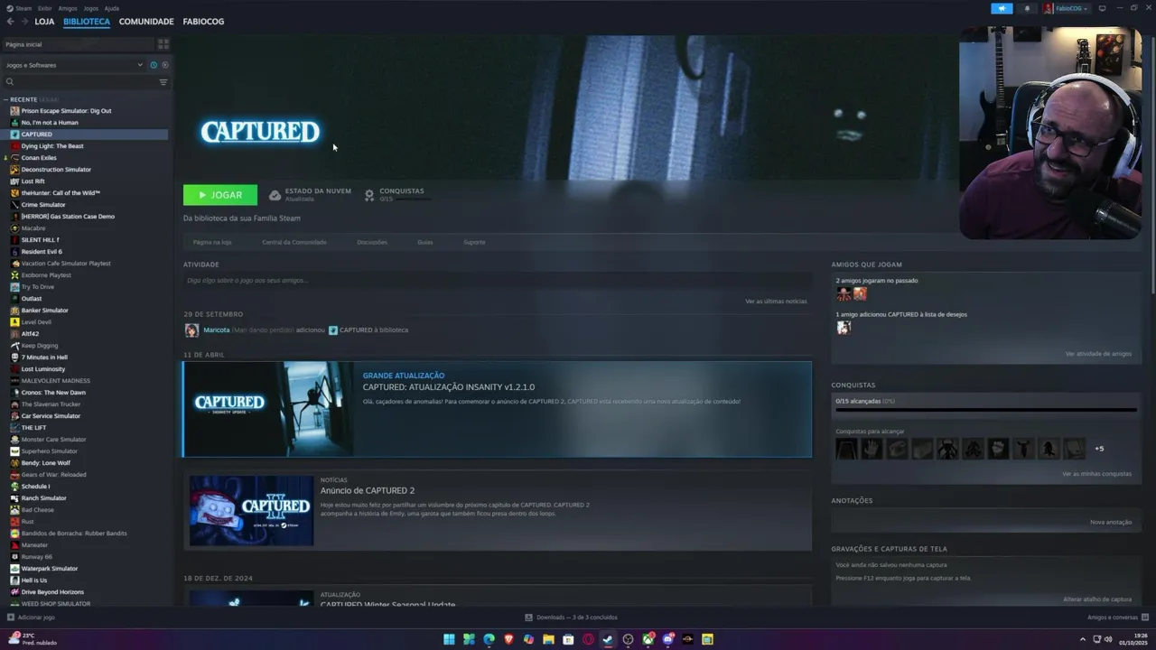Screen dimensions: 1156x650
Task: Sort library by recent activity clock icon
Action: (x=154, y=65)
